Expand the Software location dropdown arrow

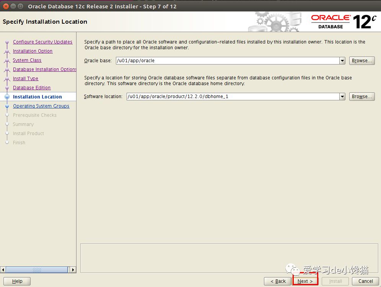(x=342, y=97)
